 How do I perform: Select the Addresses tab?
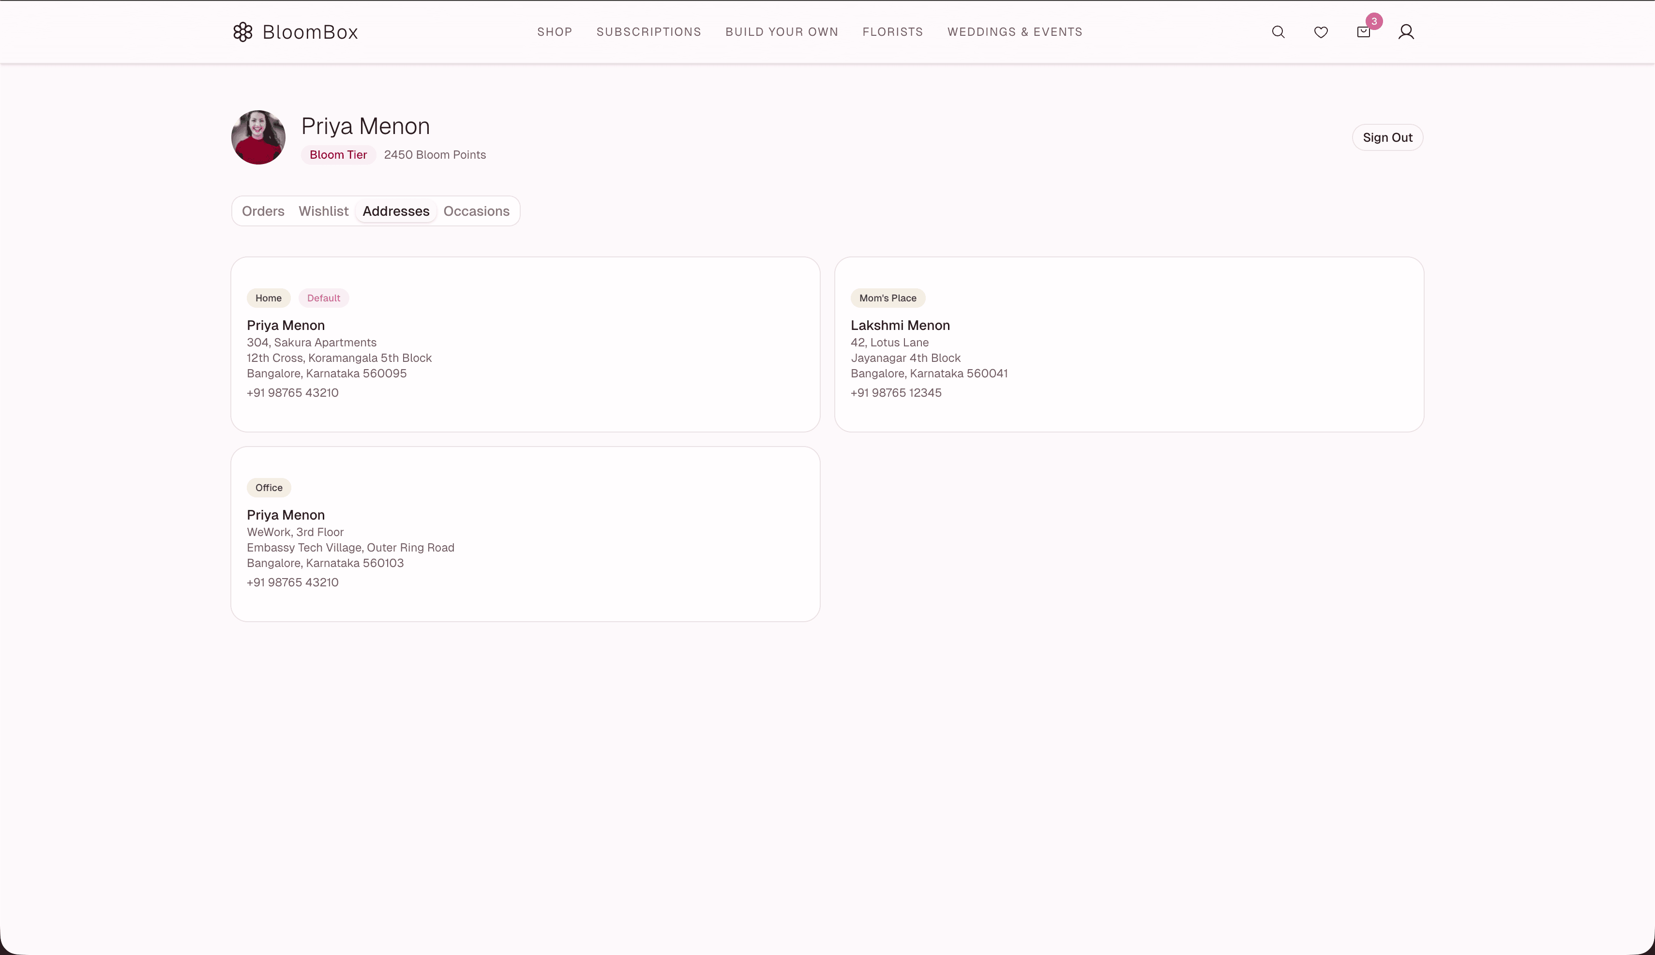(x=396, y=210)
